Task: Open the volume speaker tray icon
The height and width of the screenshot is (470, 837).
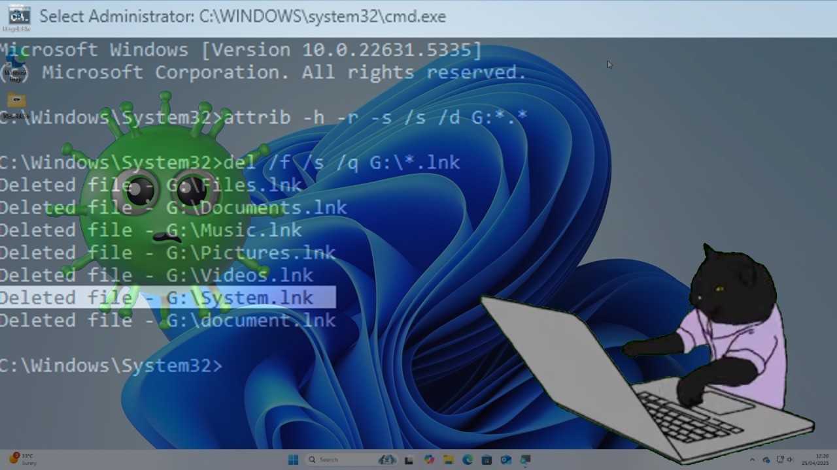Action: [791, 460]
